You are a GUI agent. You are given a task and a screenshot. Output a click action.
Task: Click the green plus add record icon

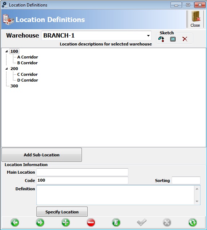[x=66, y=222]
